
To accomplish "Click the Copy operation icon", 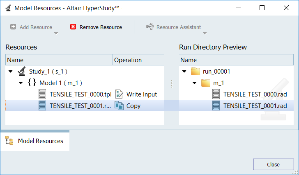I will (119, 105).
